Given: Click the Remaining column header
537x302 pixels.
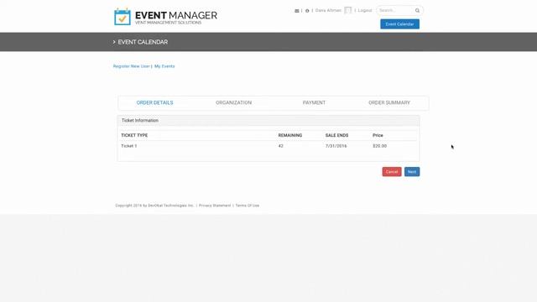Looking at the screenshot, I should click(290, 135).
